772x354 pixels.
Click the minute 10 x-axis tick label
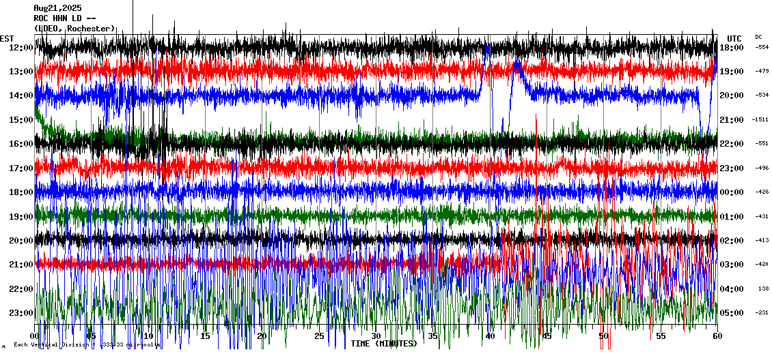[148, 336]
